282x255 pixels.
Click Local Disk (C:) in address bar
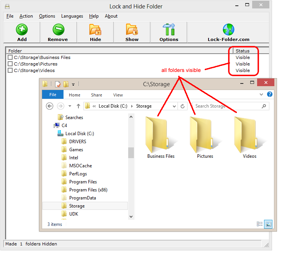pyautogui.click(x=113, y=106)
